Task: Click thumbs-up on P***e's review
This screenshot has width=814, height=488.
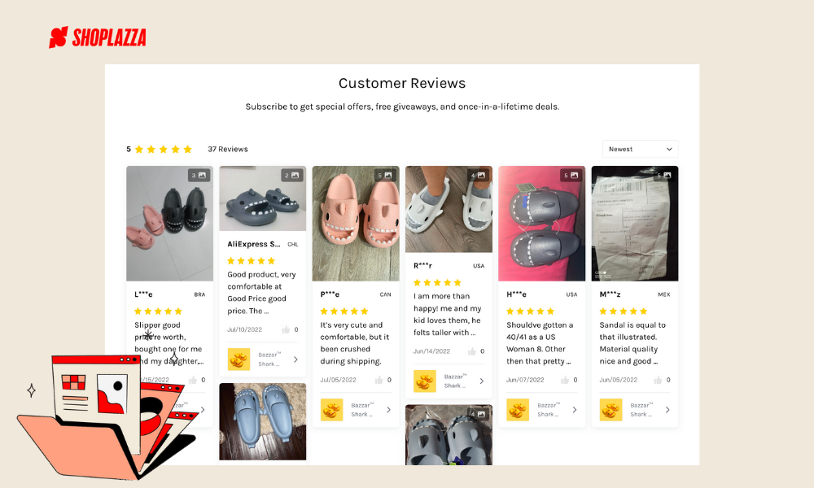Action: [x=379, y=380]
